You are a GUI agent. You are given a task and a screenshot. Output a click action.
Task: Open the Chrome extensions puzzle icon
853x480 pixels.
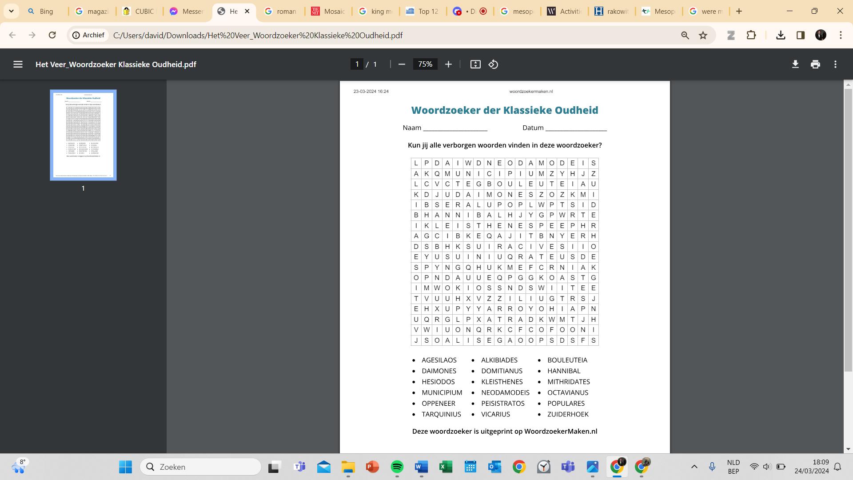pos(751,35)
